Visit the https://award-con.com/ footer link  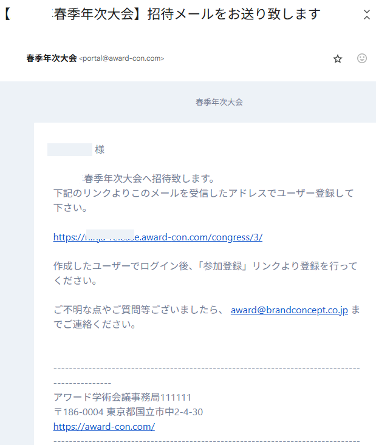104,427
